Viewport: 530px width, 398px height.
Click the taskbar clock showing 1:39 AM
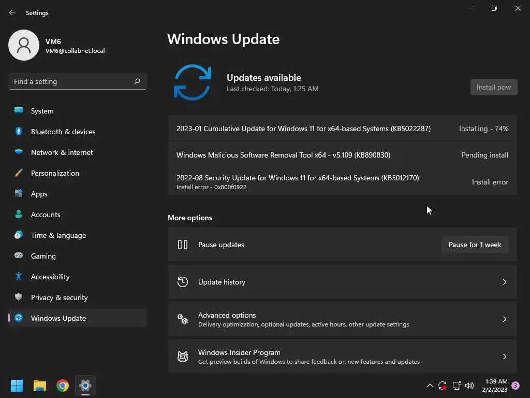[495, 386]
